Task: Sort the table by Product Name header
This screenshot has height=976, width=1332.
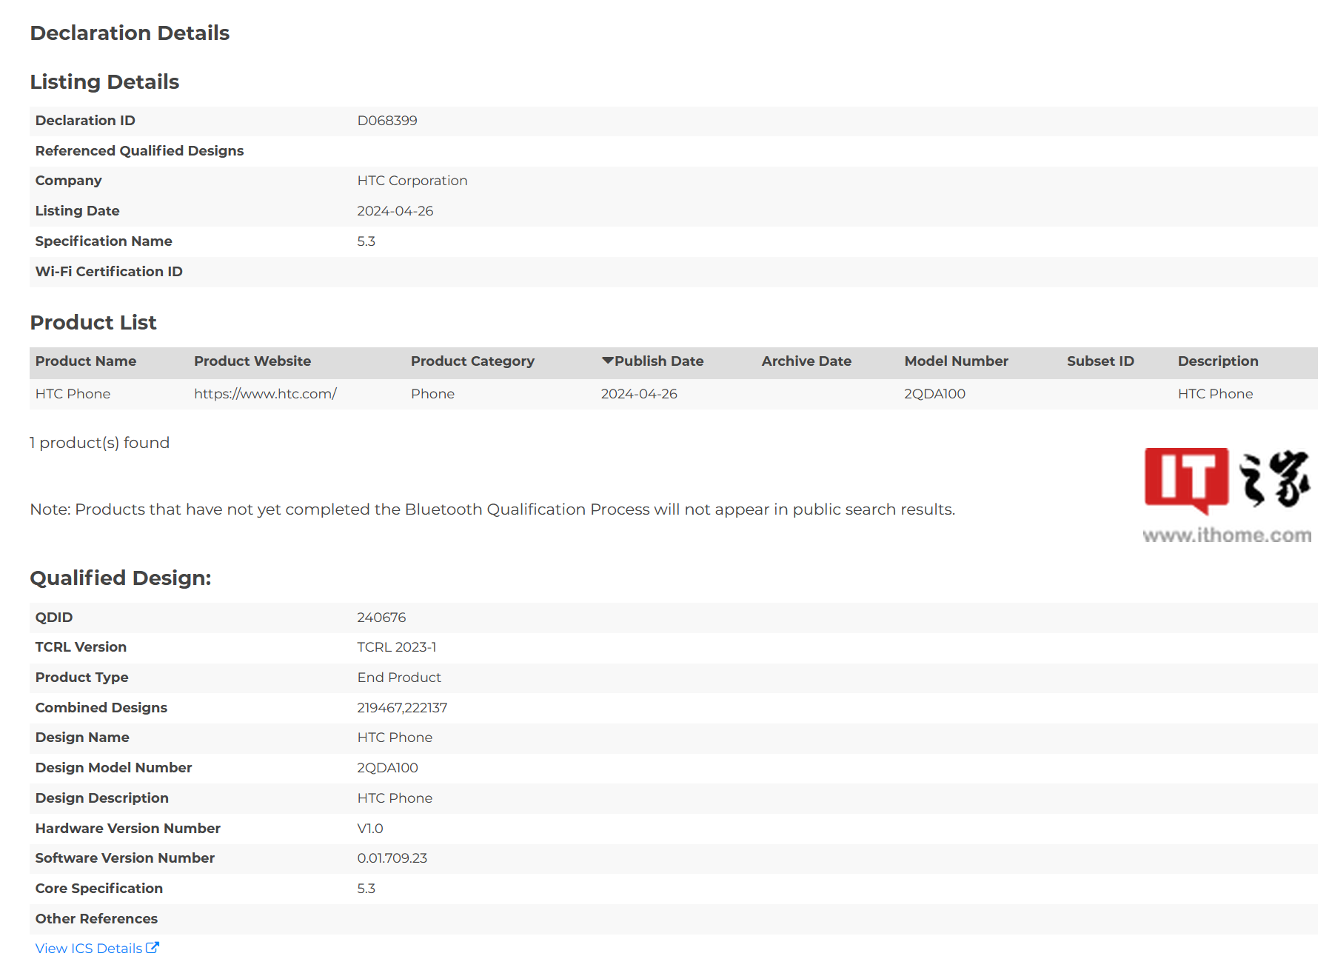Action: tap(86, 361)
